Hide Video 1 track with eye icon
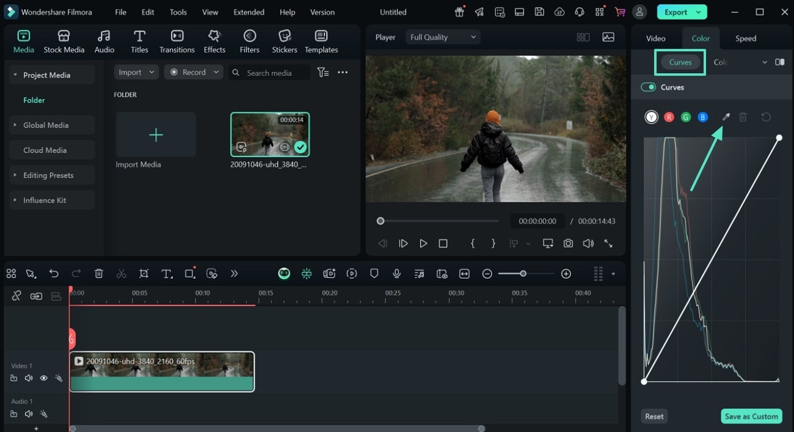The width and height of the screenshot is (794, 432). tap(44, 378)
